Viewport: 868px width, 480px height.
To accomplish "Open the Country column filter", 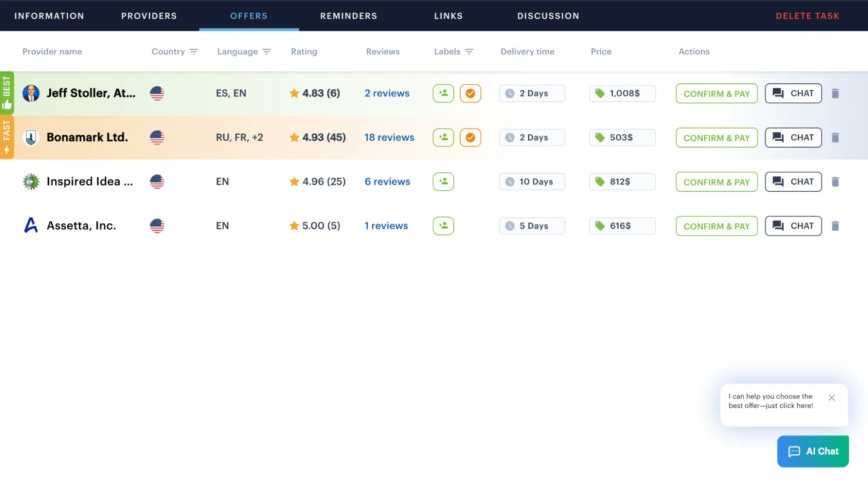I will 194,52.
